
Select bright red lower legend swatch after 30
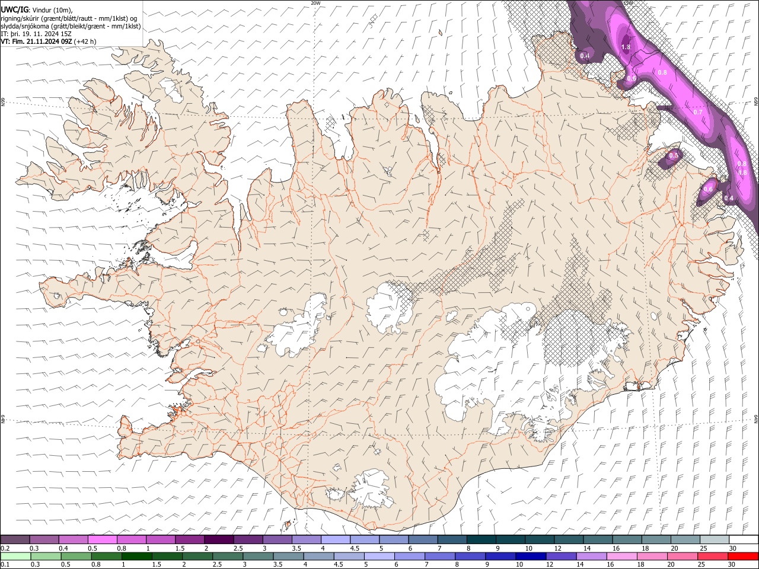coord(744,557)
